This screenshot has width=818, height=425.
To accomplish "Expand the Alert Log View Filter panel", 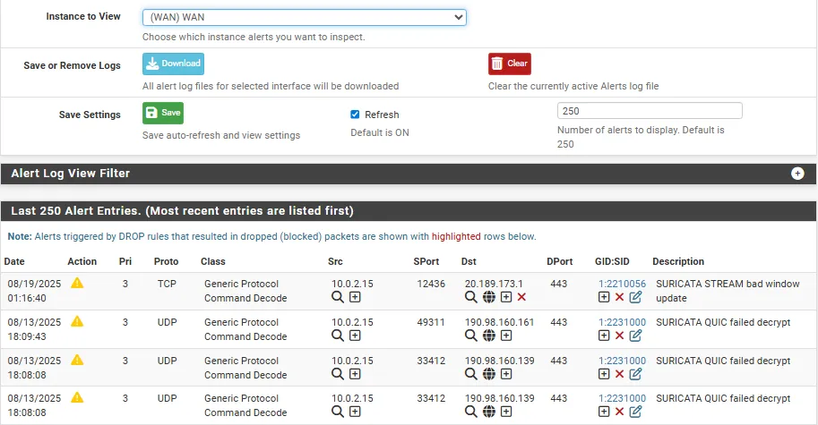I will (797, 174).
